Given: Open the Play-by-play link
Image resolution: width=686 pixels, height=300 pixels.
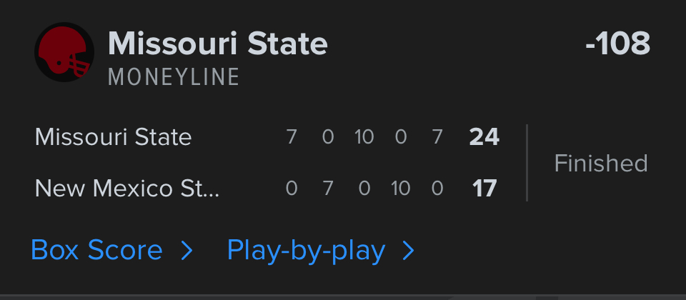Looking at the screenshot, I should pyautogui.click(x=306, y=250).
